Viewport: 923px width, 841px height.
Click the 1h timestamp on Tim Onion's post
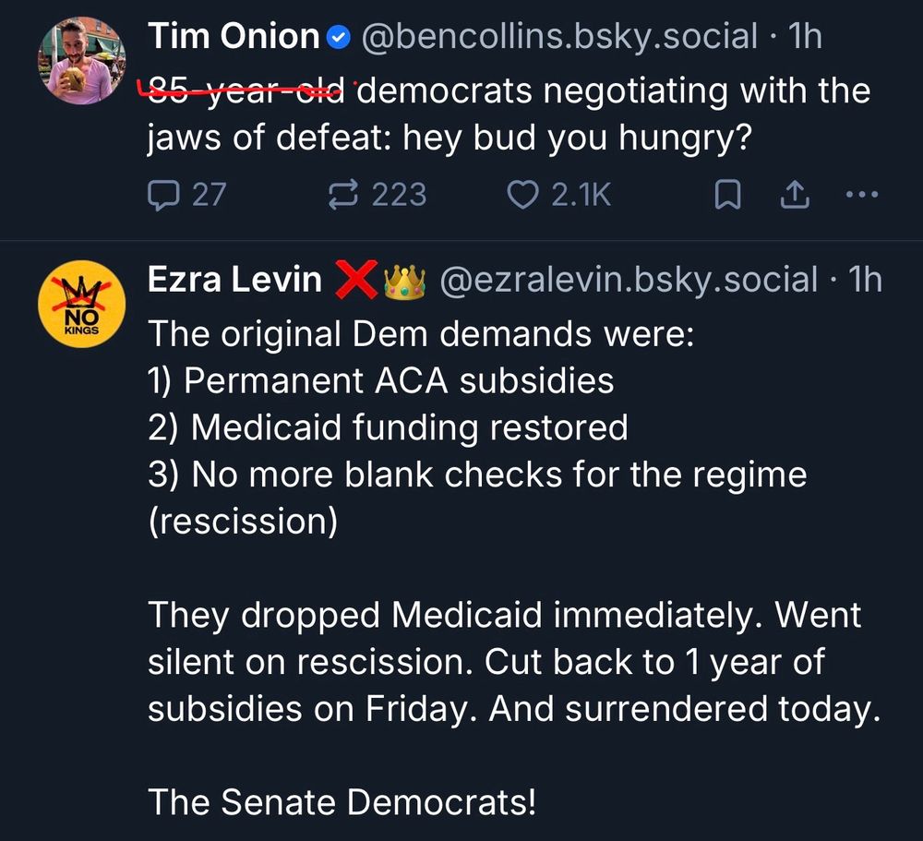tap(805, 37)
